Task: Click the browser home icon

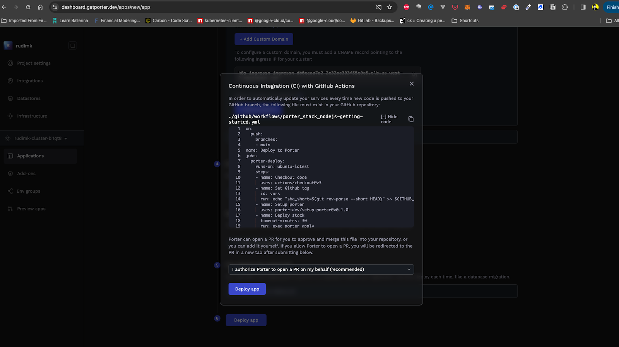Action: (x=40, y=7)
